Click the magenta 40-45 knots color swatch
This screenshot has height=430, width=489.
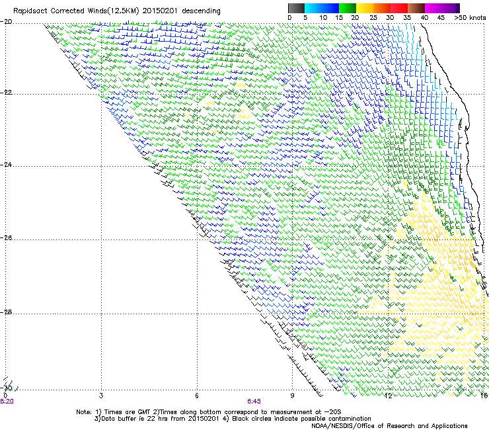click(433, 8)
